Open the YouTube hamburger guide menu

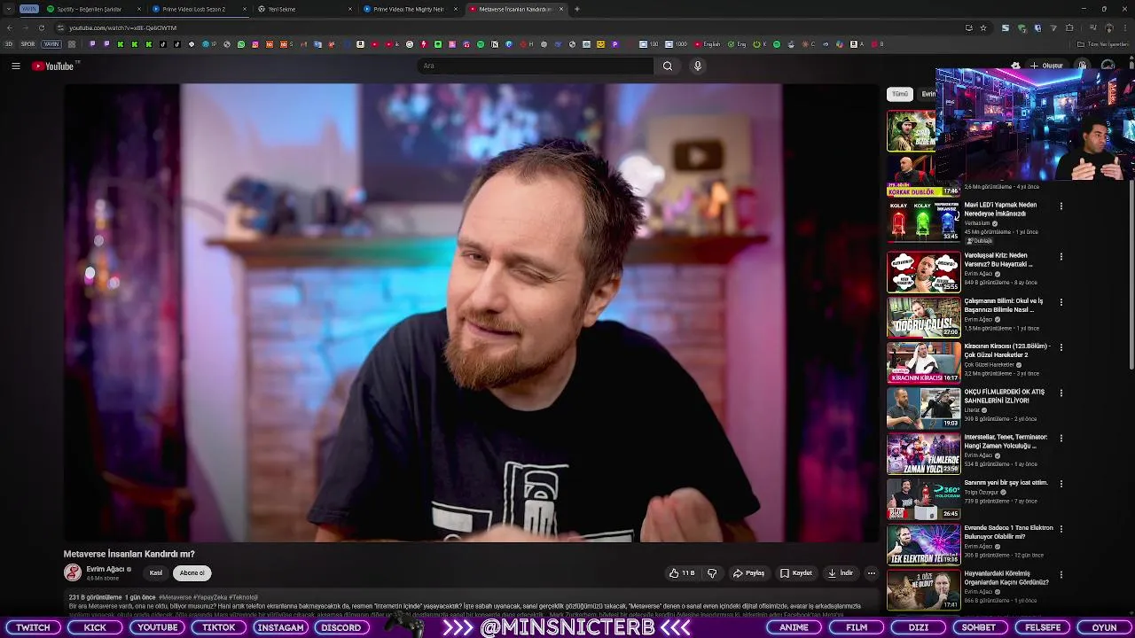[x=15, y=66]
